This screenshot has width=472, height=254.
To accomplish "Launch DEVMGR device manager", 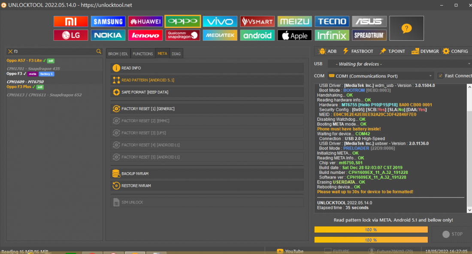I will pos(425,51).
